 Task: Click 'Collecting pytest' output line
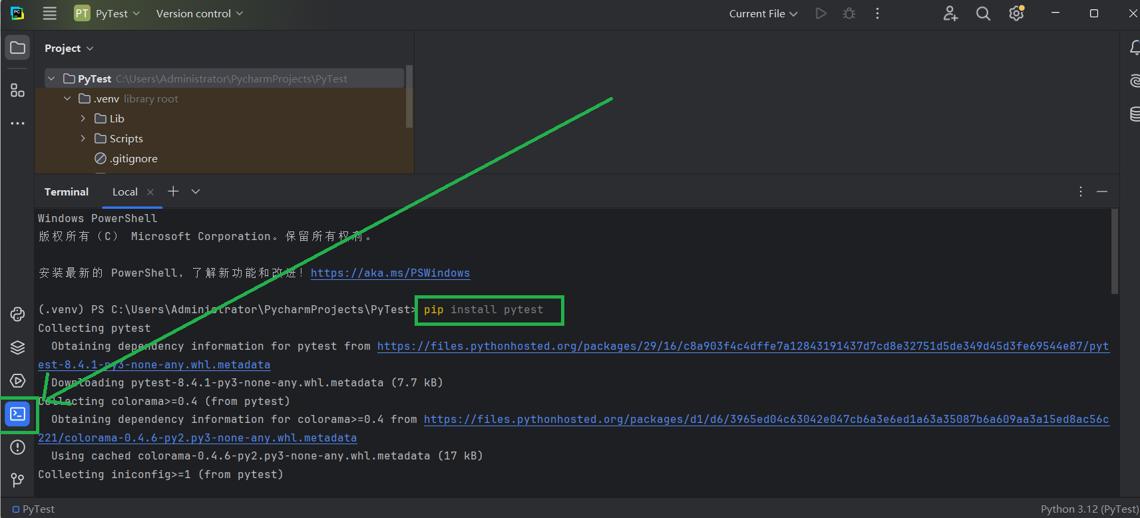point(95,328)
